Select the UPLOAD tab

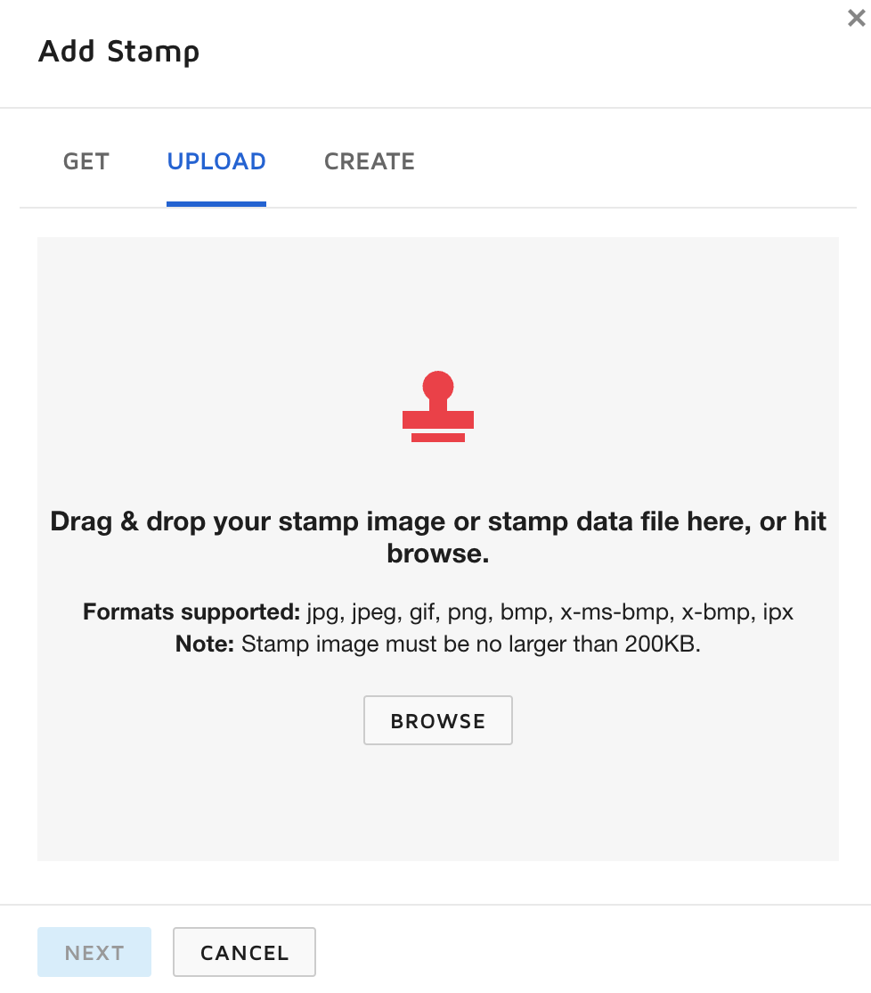(216, 161)
